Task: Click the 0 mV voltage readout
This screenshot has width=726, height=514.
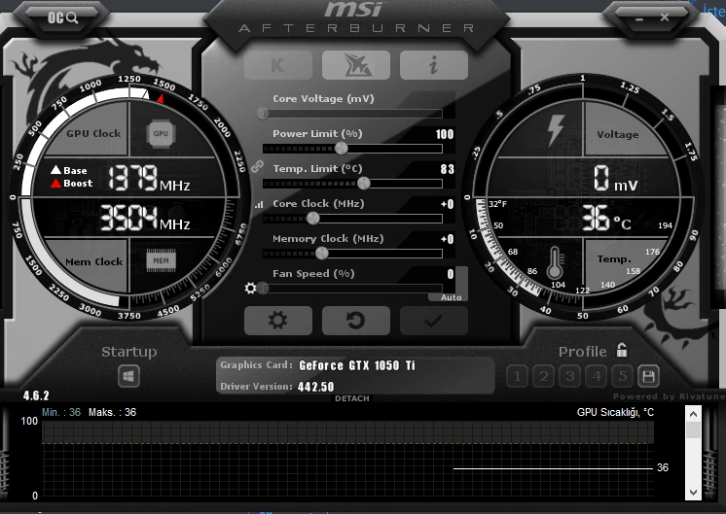Action: tap(616, 178)
